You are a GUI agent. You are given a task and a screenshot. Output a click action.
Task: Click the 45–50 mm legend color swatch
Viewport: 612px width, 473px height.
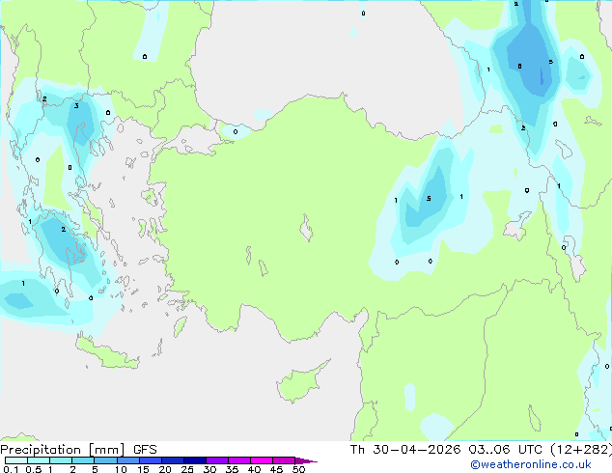284,460
